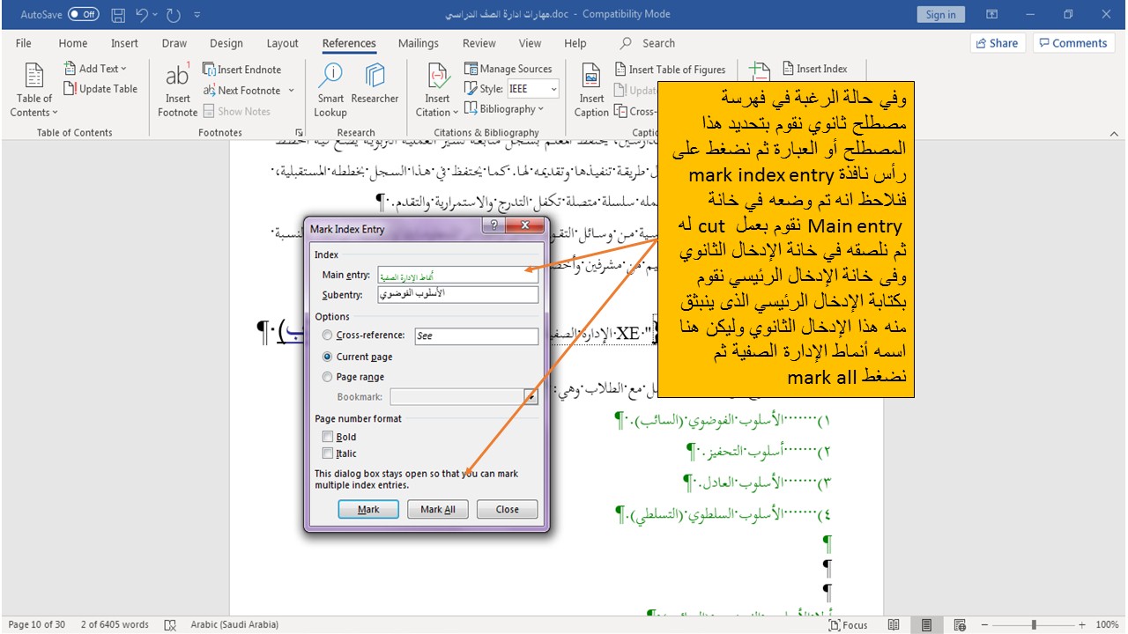This screenshot has width=1128, height=634.
Task: Select the Cross-reference radio button
Action: pos(328,335)
